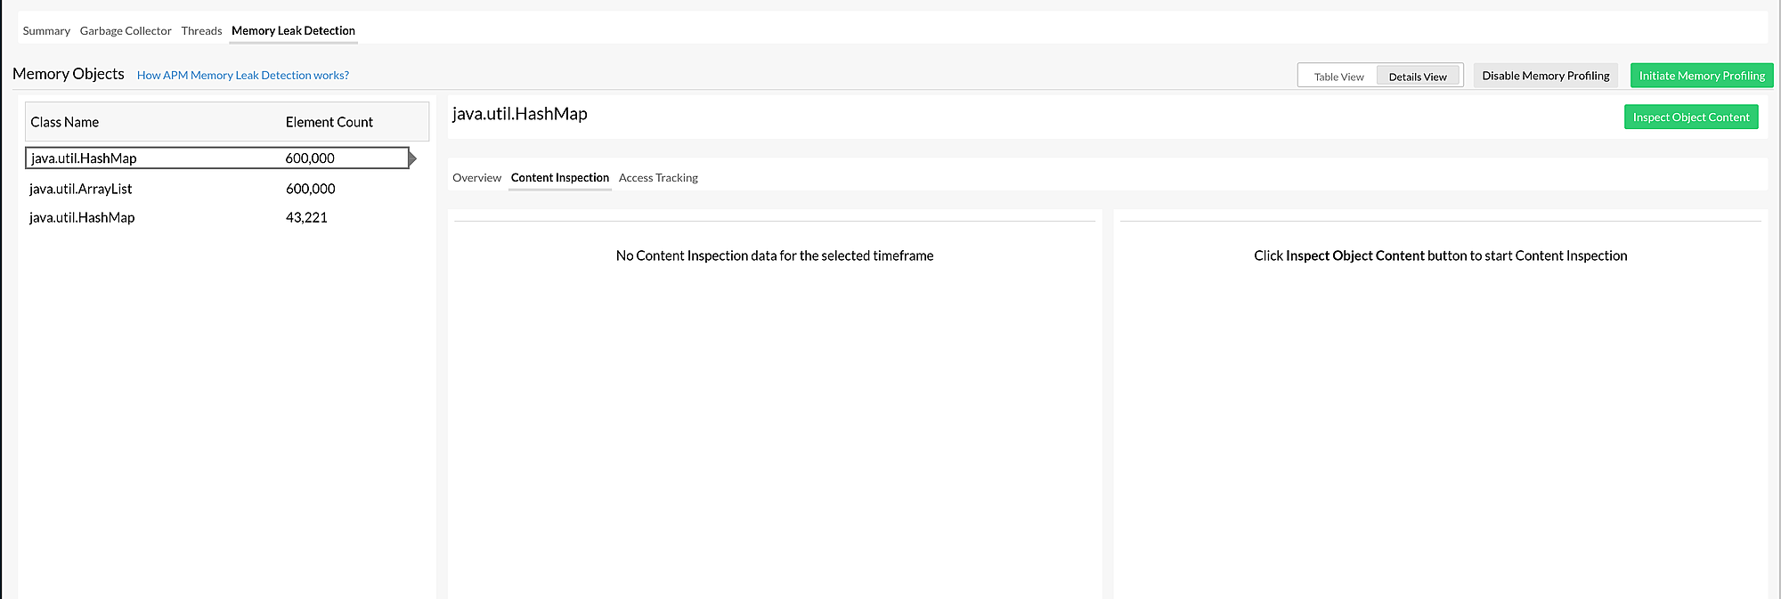Click the Class Name column header
This screenshot has width=1781, height=599.
pyautogui.click(x=65, y=122)
